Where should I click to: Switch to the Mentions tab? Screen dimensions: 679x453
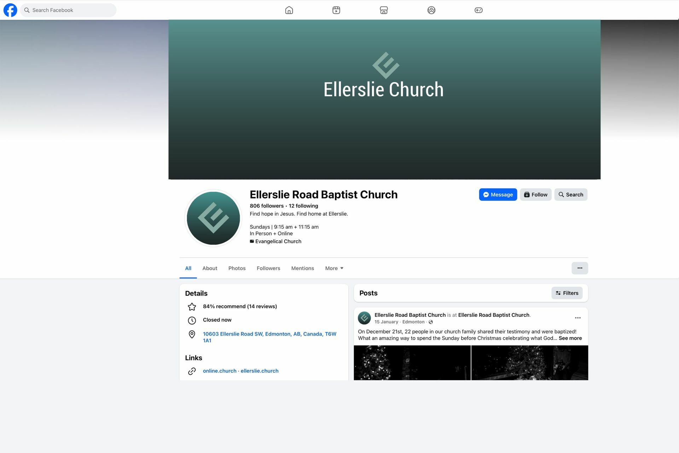303,268
